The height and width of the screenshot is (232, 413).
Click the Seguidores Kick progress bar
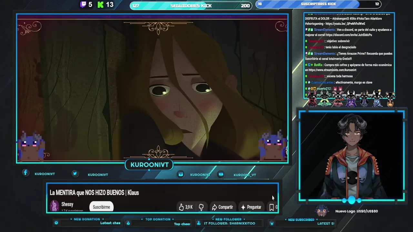(191, 5)
